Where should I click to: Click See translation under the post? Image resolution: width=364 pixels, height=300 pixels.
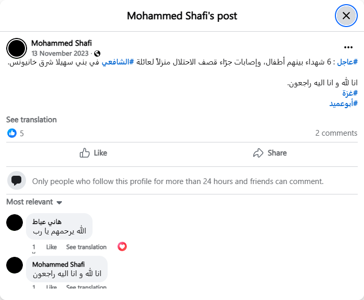pos(31,120)
